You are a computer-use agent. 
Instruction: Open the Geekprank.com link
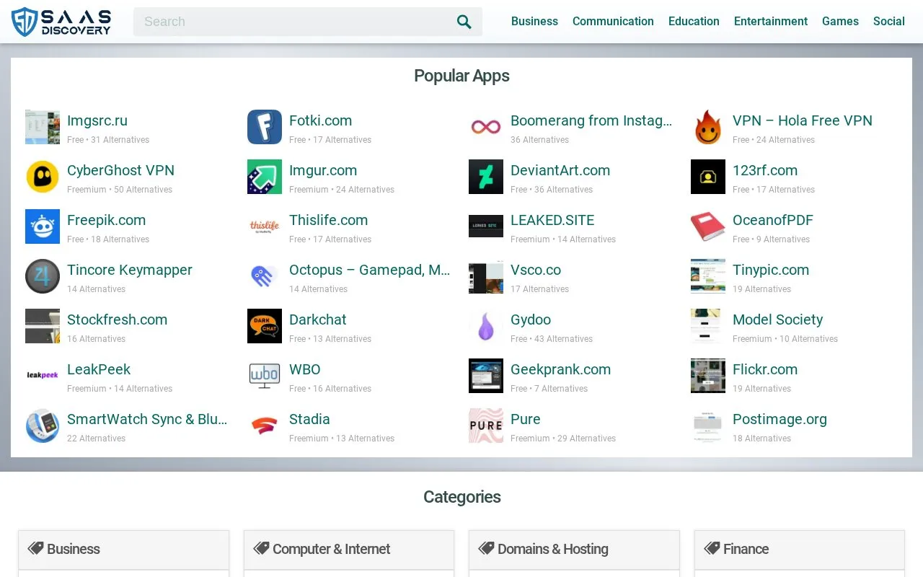[x=560, y=369]
